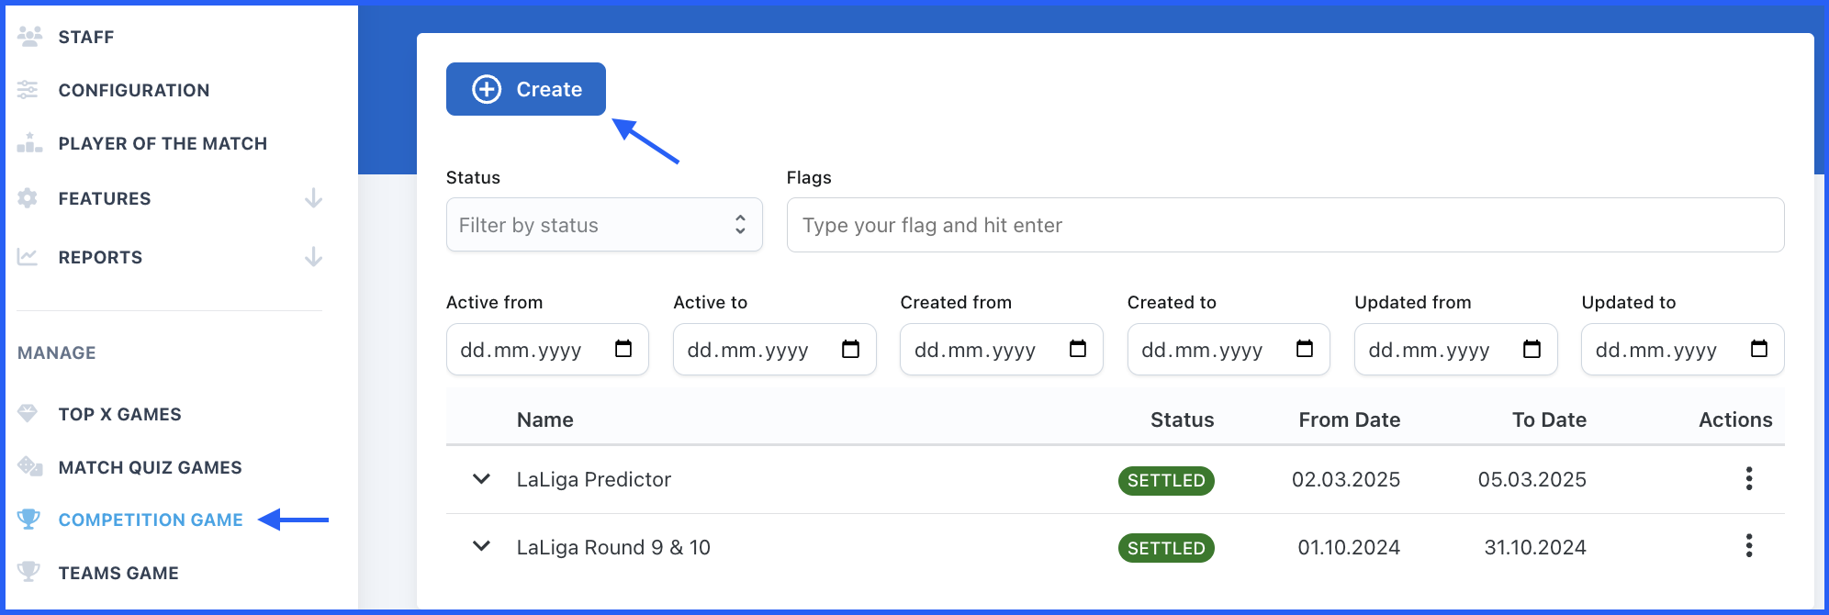Open actions menu for LaLiga Predictor
The height and width of the screenshot is (615, 1829).
(x=1748, y=479)
